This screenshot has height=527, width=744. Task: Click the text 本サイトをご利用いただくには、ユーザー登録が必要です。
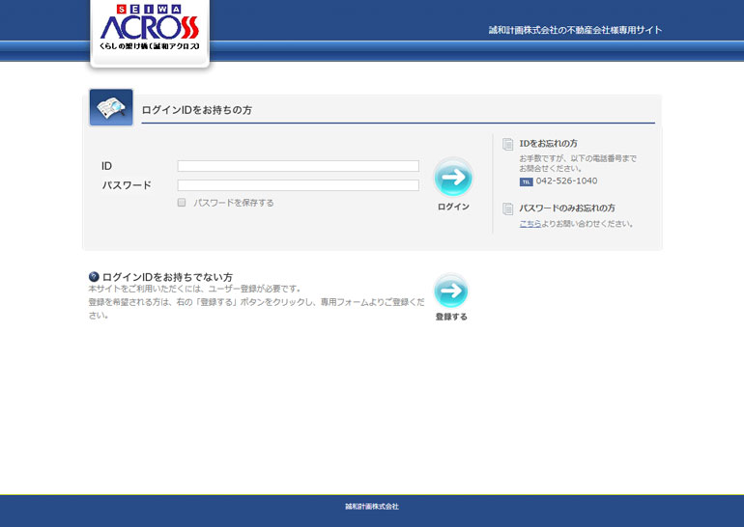point(194,289)
